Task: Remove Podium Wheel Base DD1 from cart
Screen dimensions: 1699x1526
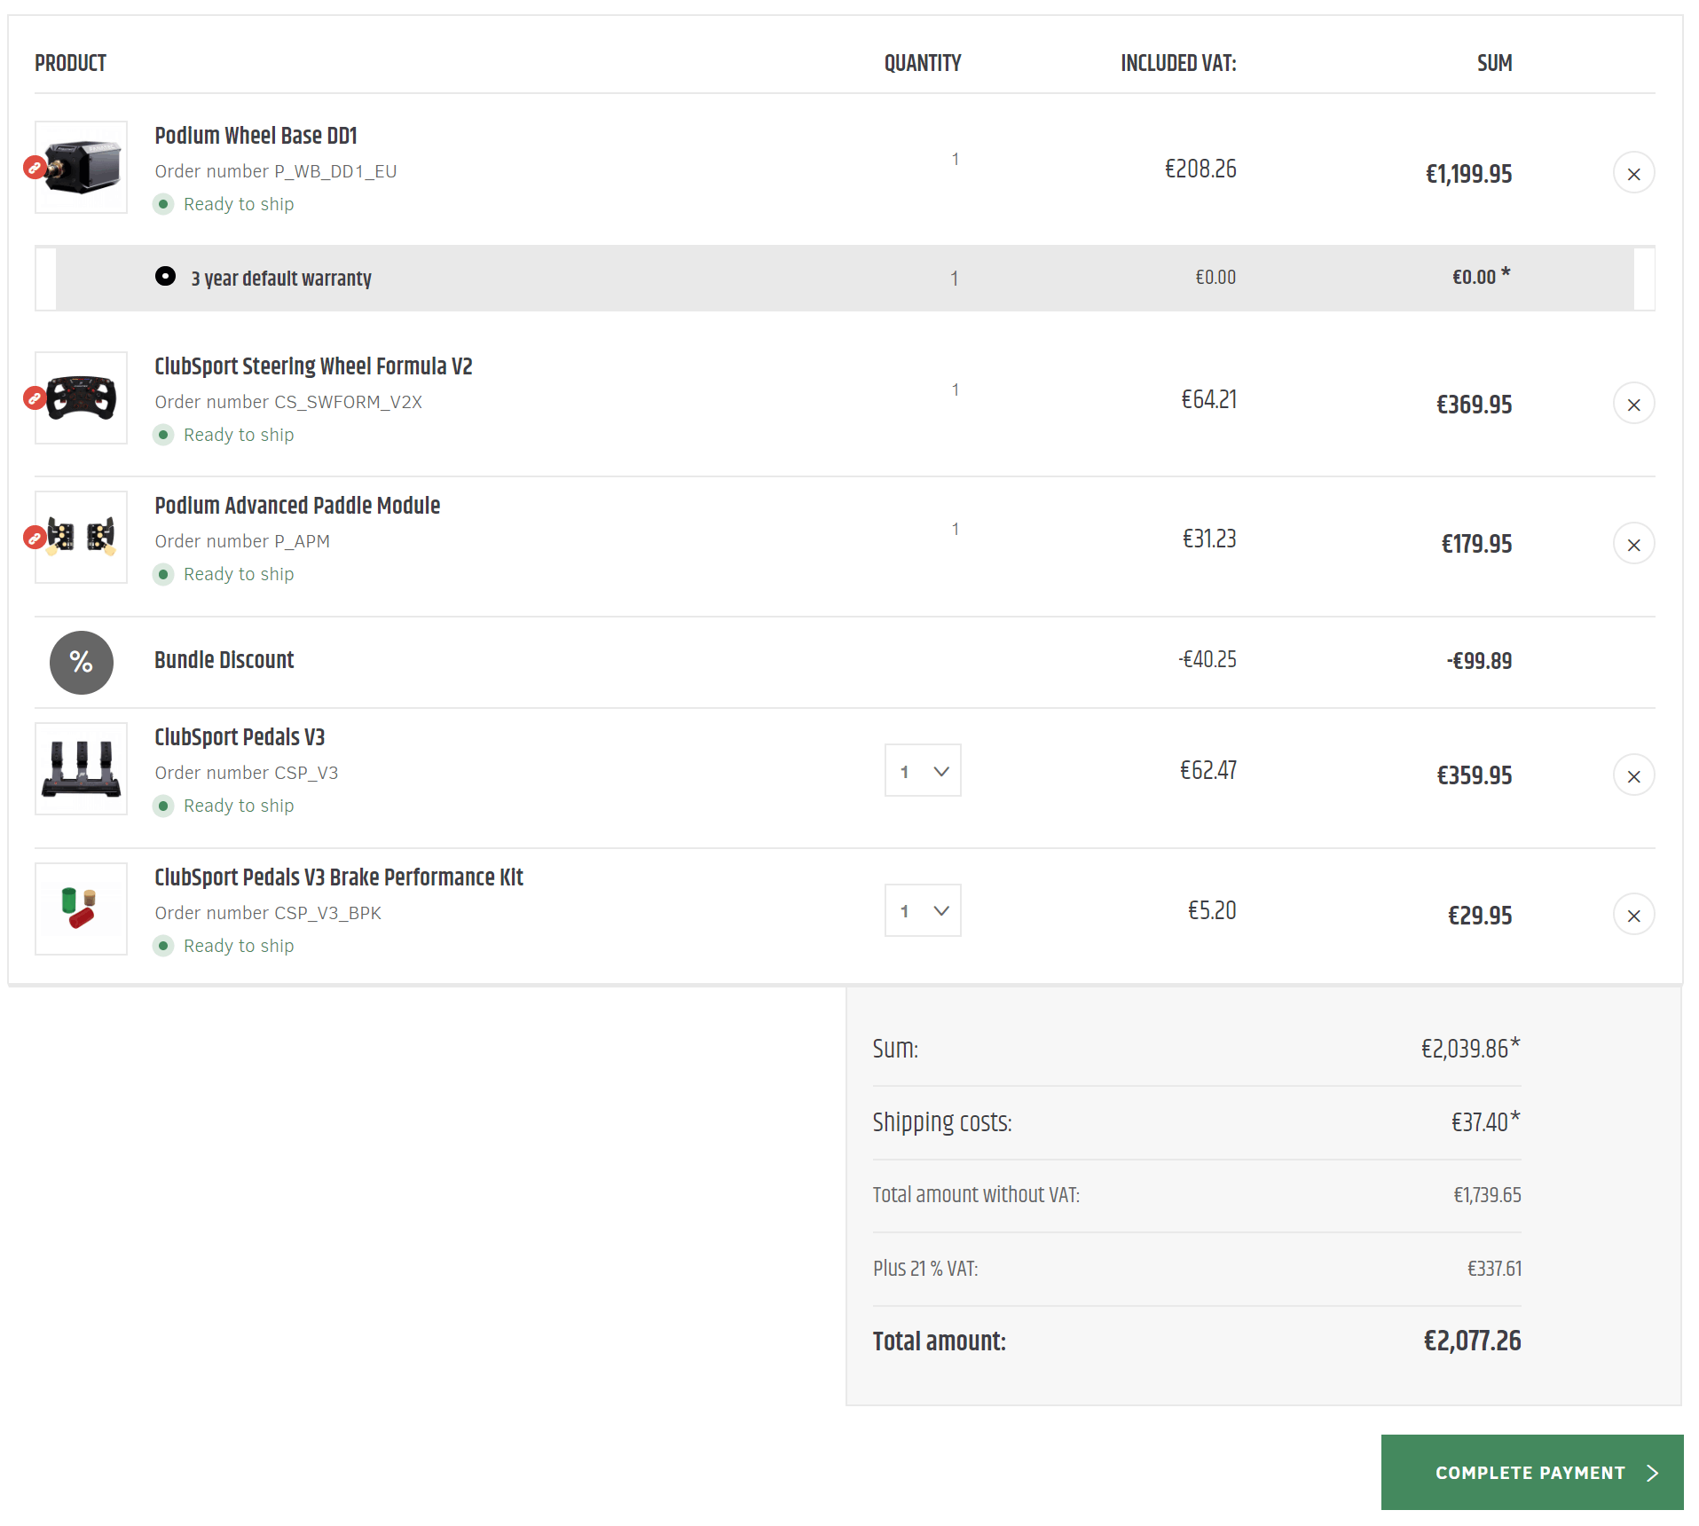Action: coord(1632,174)
